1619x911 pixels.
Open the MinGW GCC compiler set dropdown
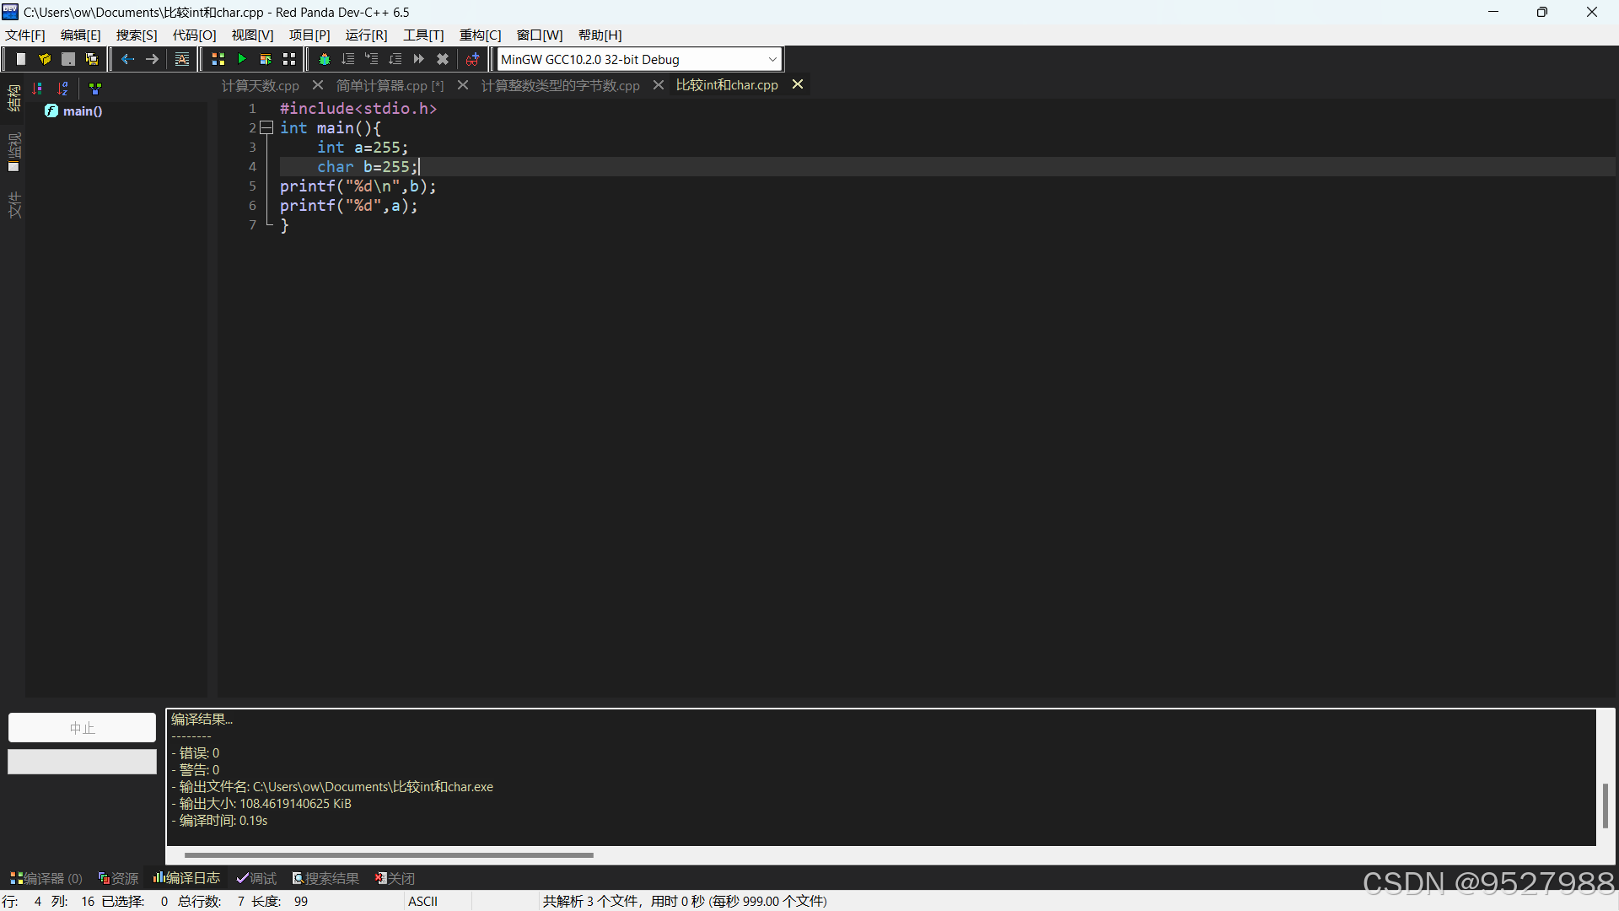point(772,59)
